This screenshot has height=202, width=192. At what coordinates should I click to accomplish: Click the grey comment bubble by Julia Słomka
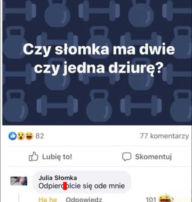82,182
